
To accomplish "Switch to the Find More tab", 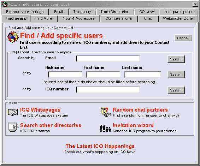I will (x=44, y=18).
